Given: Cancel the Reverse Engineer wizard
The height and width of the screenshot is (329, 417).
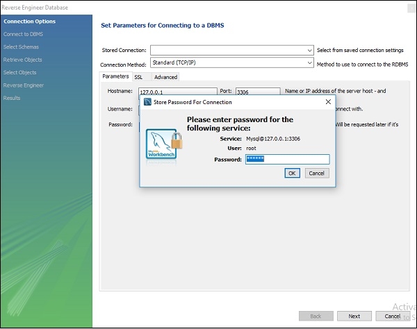Looking at the screenshot, I should (393, 316).
